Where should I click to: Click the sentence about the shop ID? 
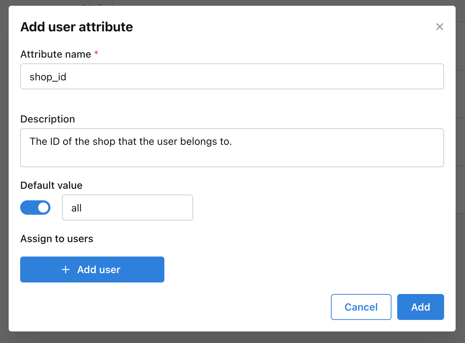[130, 141]
